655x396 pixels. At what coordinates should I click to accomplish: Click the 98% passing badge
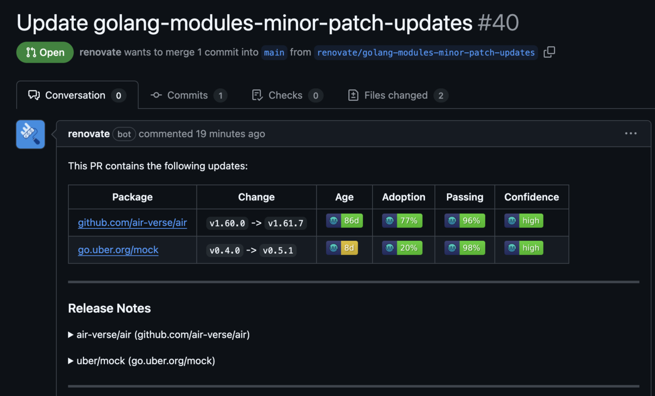[x=465, y=248]
